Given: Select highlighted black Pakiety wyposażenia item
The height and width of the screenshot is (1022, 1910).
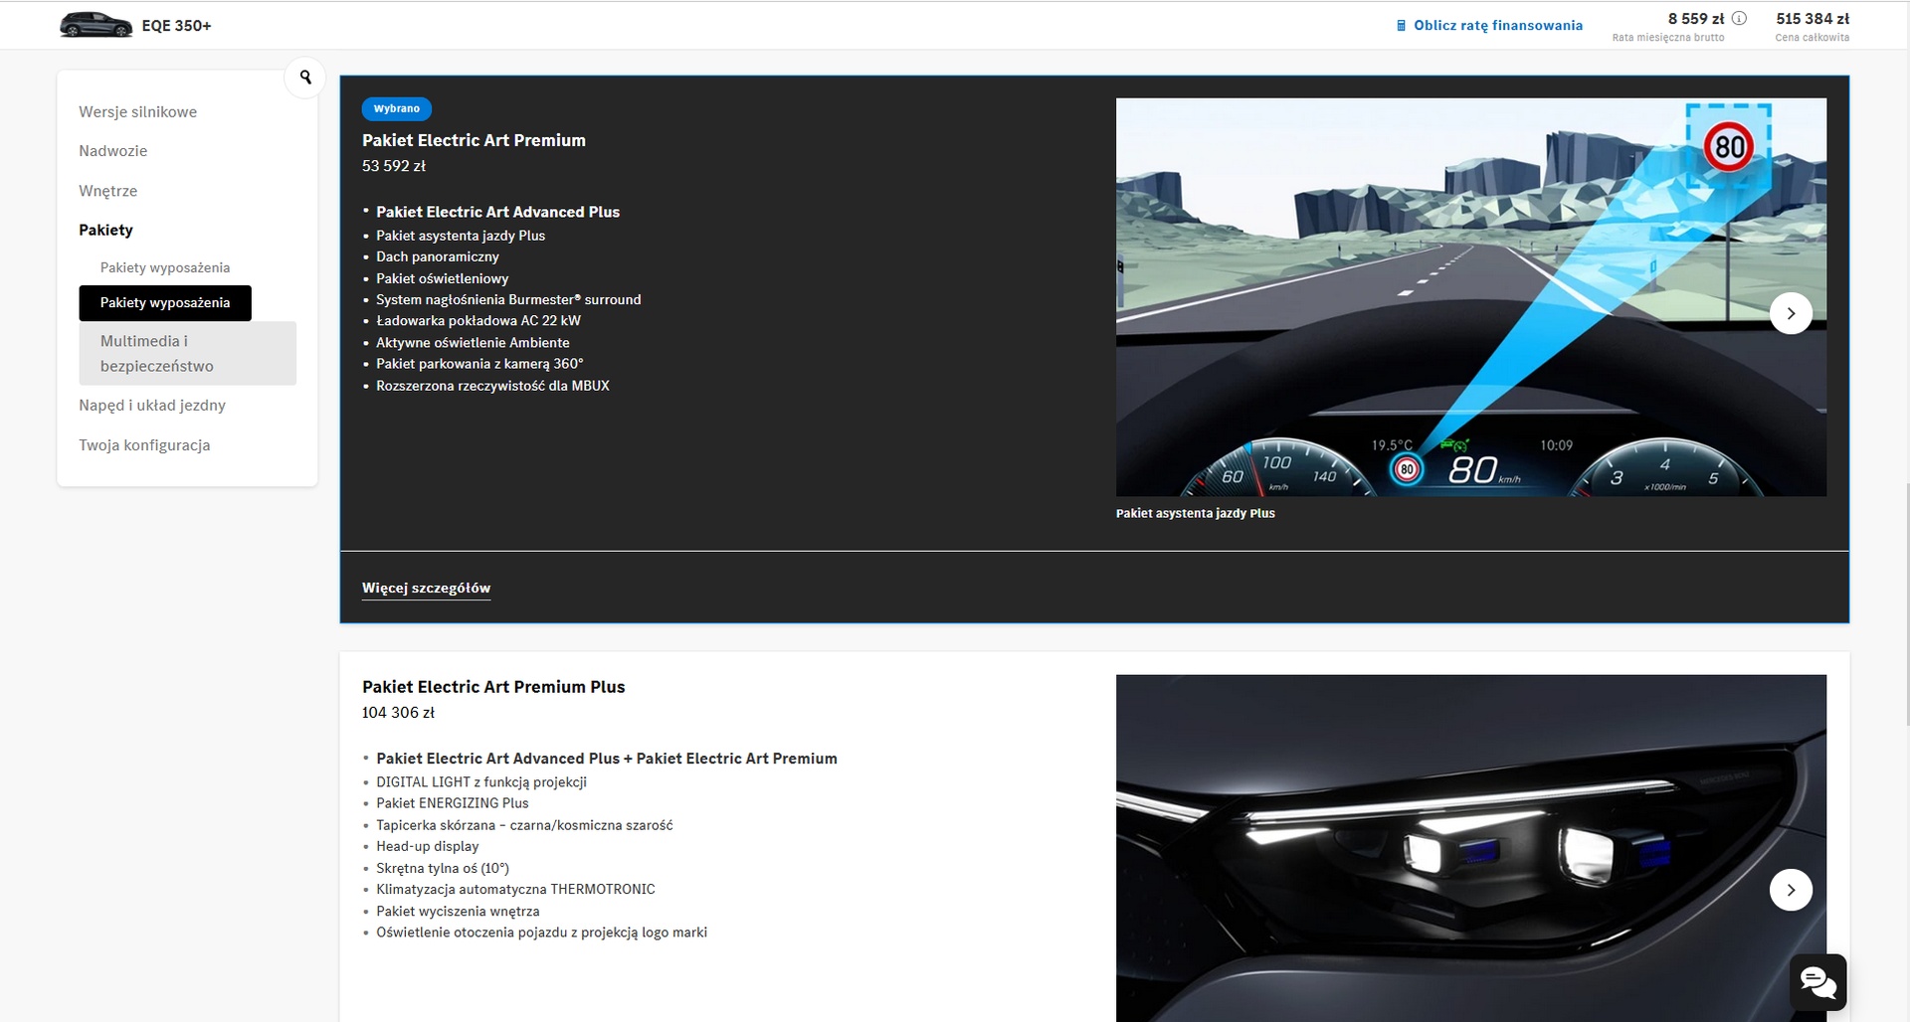Looking at the screenshot, I should point(165,303).
